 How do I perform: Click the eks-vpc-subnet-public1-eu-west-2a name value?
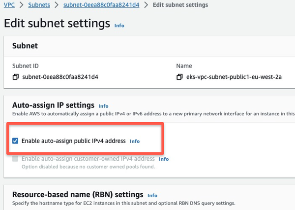click(x=234, y=77)
